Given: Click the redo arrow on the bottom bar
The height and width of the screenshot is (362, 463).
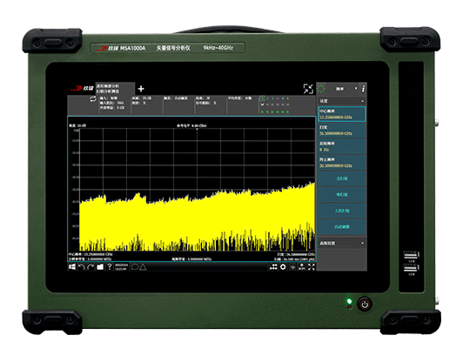Looking at the screenshot, I should (91, 267).
